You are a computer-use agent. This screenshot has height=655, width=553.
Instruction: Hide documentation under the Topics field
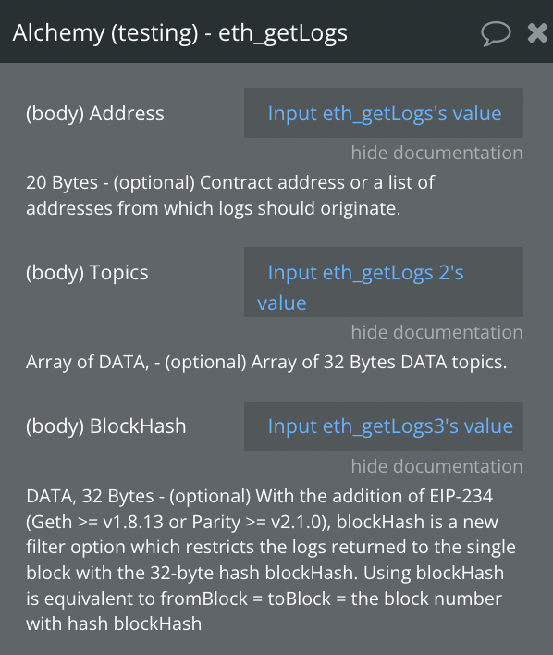click(436, 332)
